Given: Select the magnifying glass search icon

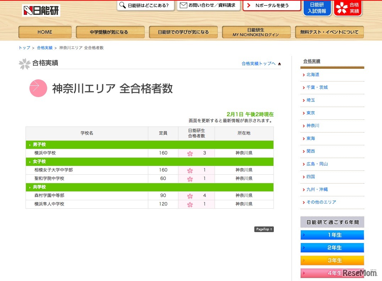Looking at the screenshot, I should click(x=123, y=5).
